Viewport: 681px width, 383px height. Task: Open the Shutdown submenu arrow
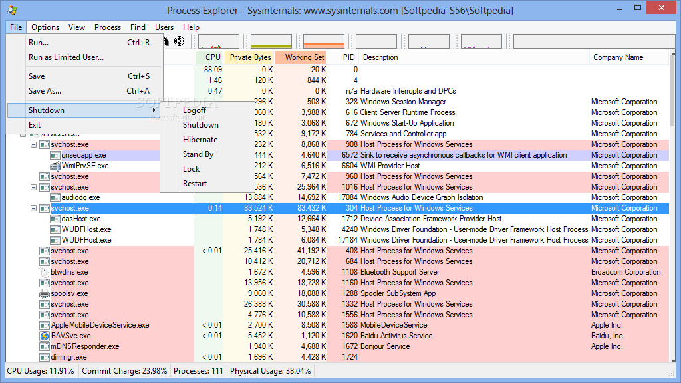[154, 110]
